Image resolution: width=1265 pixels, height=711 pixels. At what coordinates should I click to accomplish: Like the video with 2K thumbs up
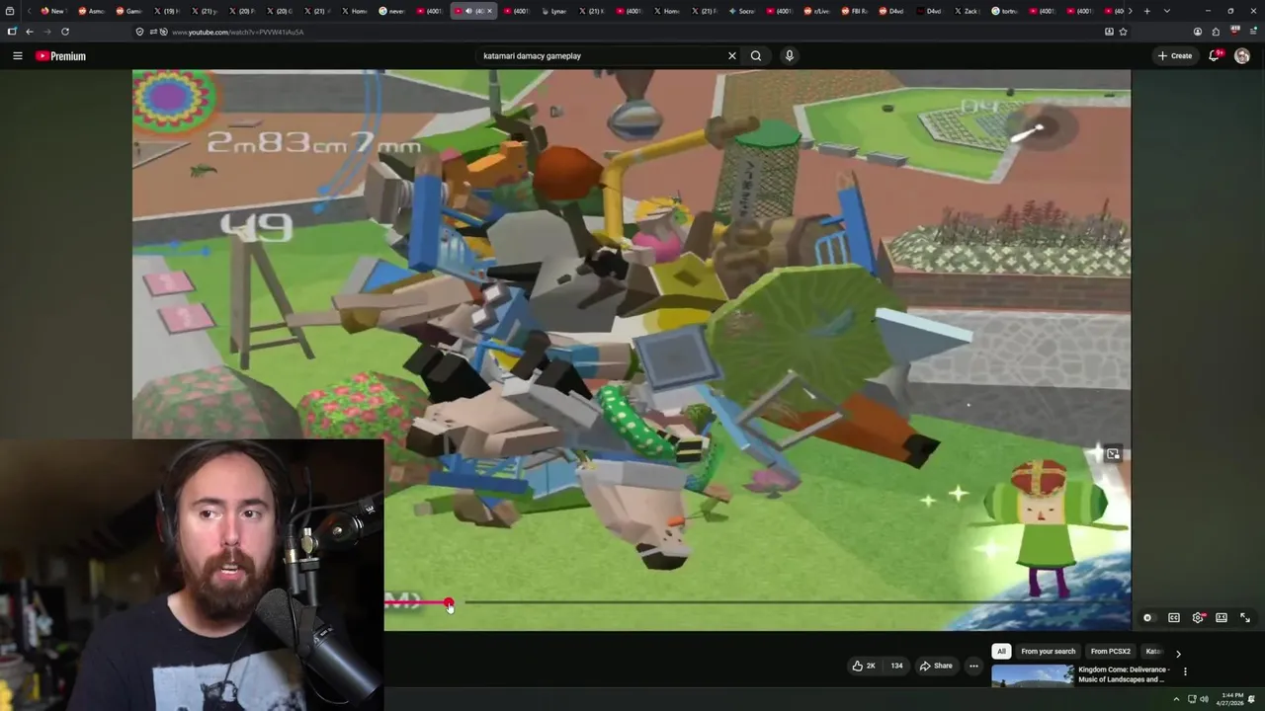click(864, 666)
